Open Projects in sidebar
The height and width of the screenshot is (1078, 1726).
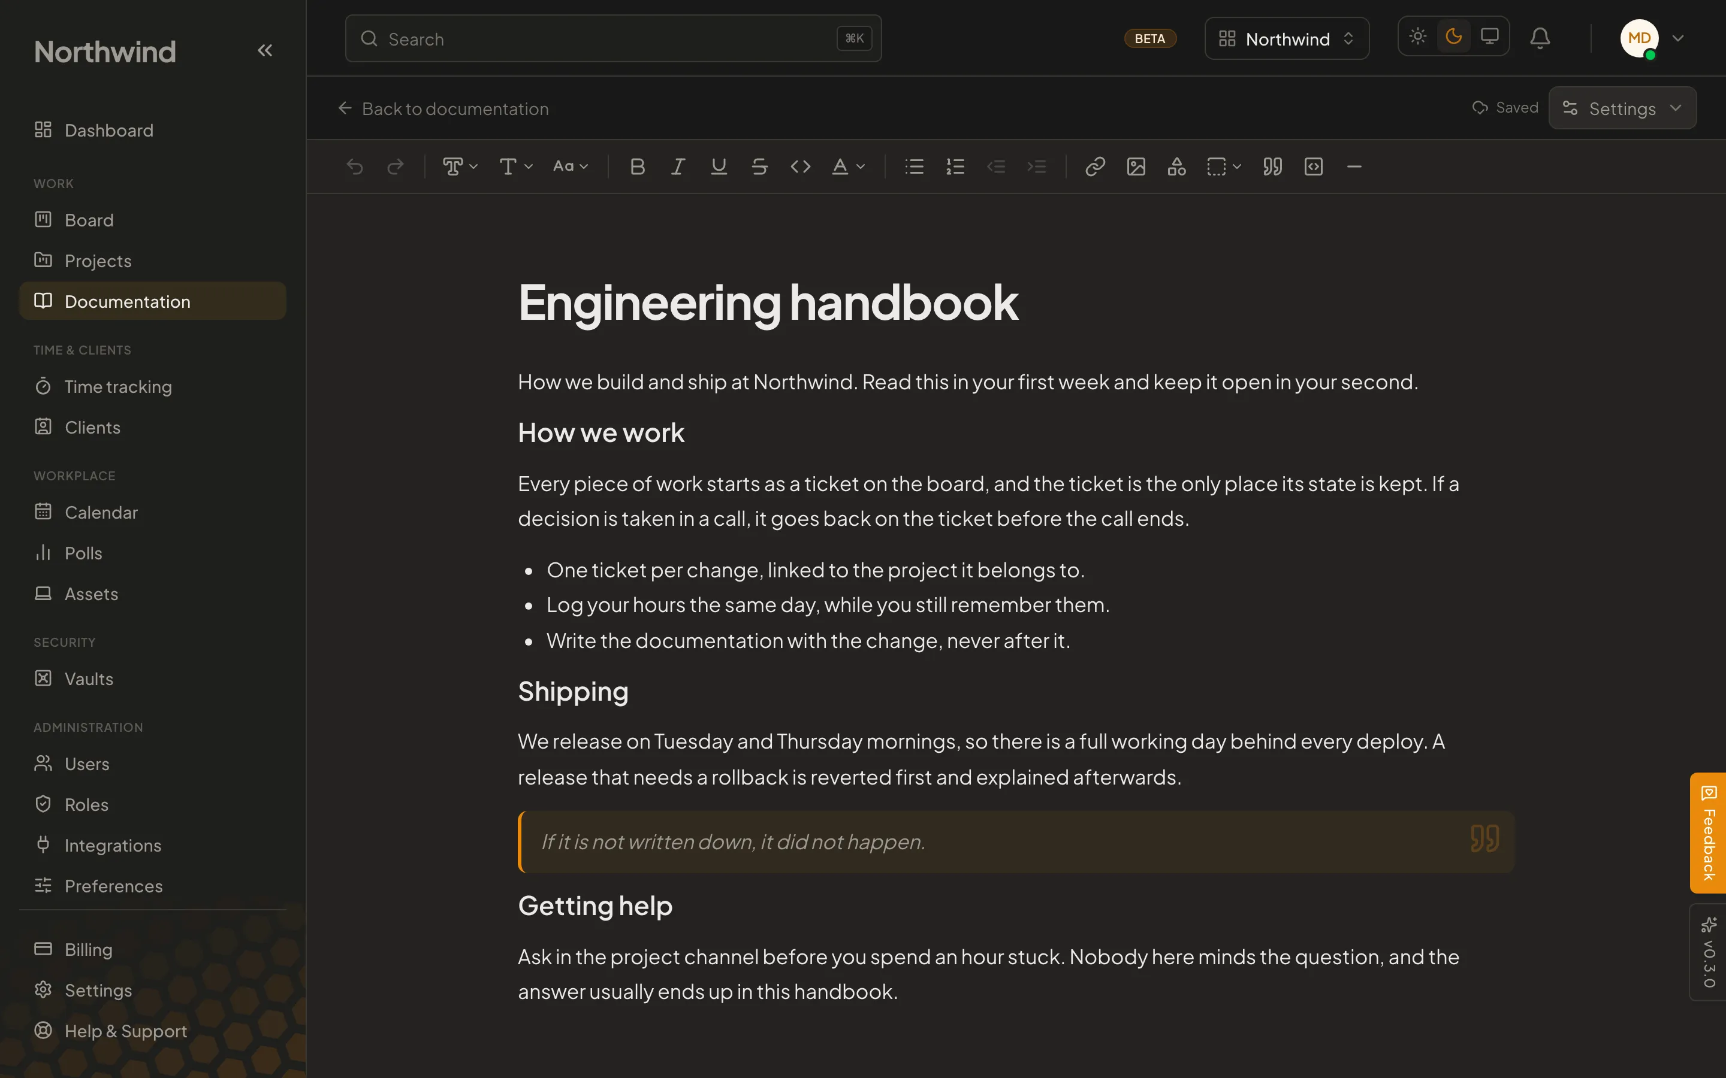[x=153, y=261]
